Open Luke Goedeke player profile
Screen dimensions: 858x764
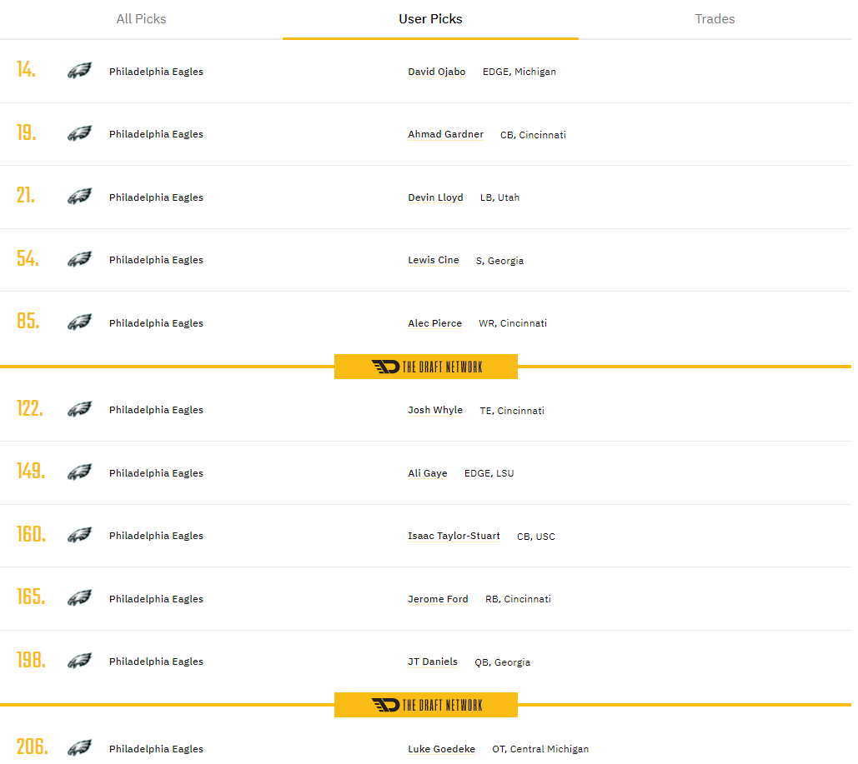pyautogui.click(x=441, y=749)
